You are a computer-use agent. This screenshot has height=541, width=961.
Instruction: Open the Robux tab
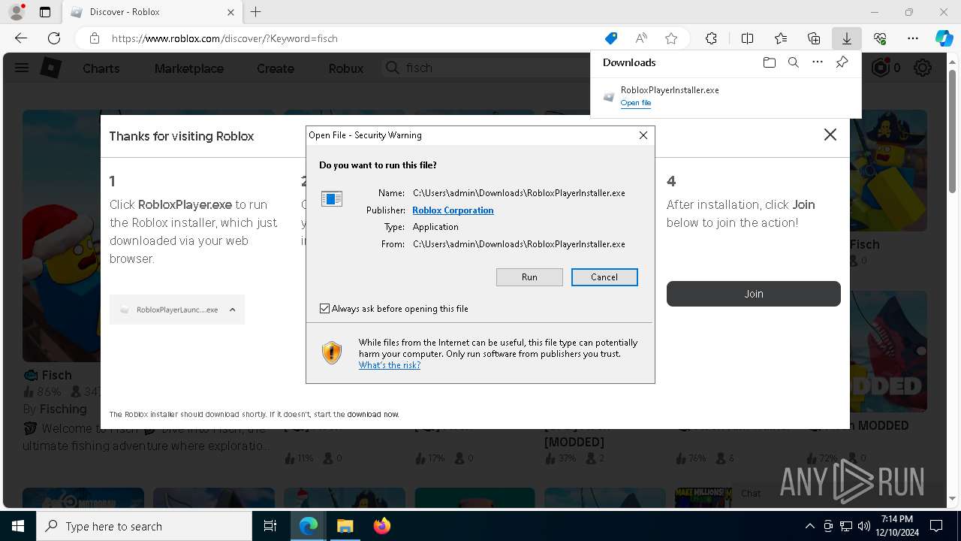tap(346, 68)
